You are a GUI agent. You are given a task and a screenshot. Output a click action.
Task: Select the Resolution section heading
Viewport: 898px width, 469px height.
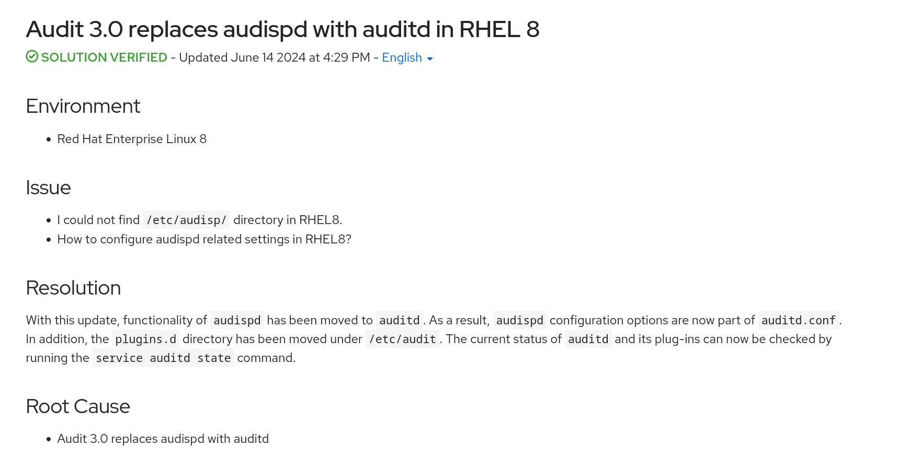73,288
